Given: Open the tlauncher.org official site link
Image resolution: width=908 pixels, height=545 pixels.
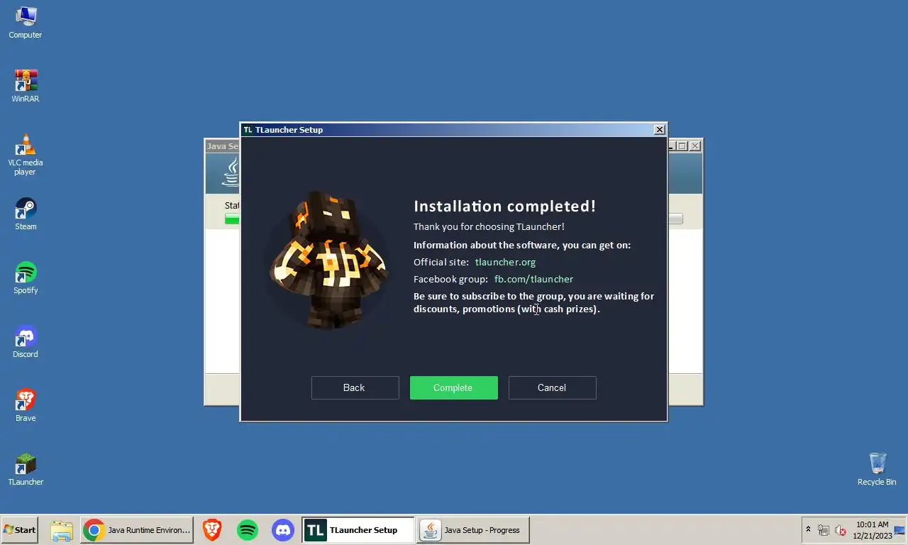Looking at the screenshot, I should pyautogui.click(x=505, y=262).
